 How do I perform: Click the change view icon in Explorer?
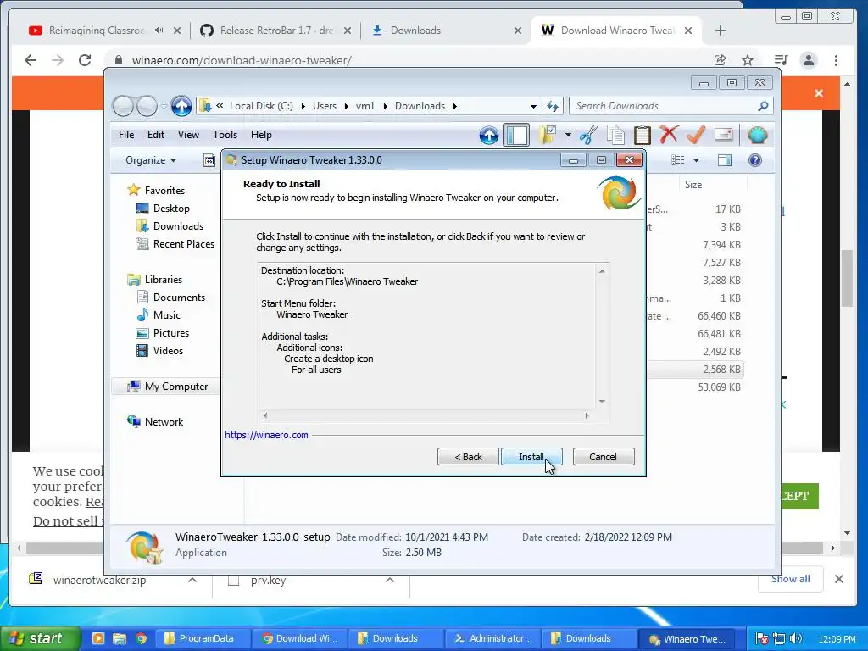click(x=678, y=160)
